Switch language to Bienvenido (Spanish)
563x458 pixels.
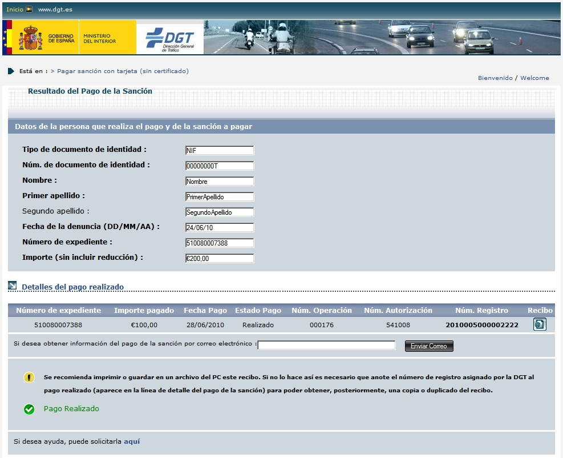(495, 78)
